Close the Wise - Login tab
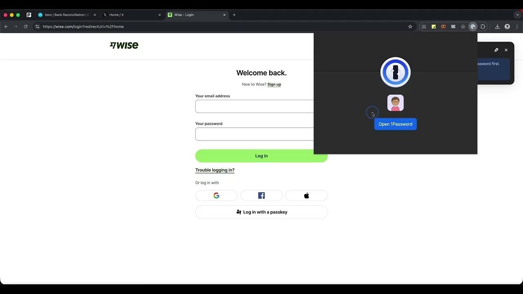 (224, 15)
